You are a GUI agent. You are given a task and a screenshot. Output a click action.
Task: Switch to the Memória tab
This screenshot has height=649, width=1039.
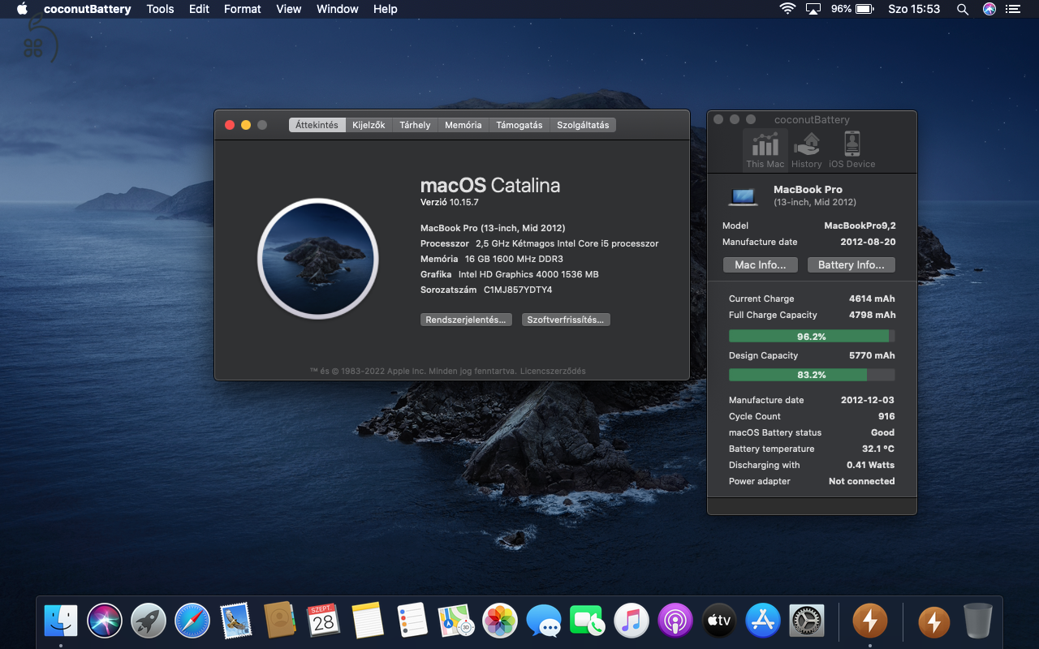tap(463, 125)
